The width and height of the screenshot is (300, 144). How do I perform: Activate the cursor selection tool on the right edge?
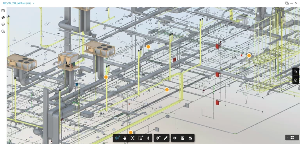296,71
